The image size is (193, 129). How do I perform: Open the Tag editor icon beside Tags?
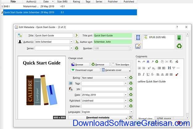[x=71, y=83]
